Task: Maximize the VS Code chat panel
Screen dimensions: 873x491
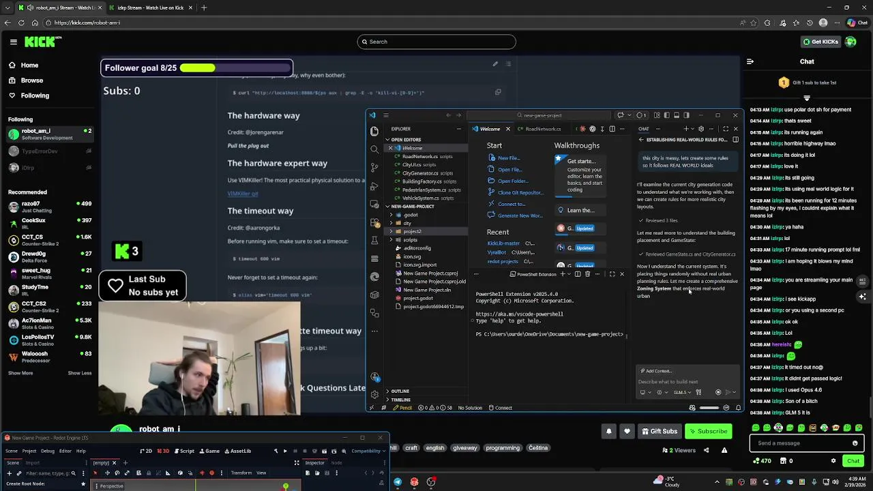Action: coord(726,129)
